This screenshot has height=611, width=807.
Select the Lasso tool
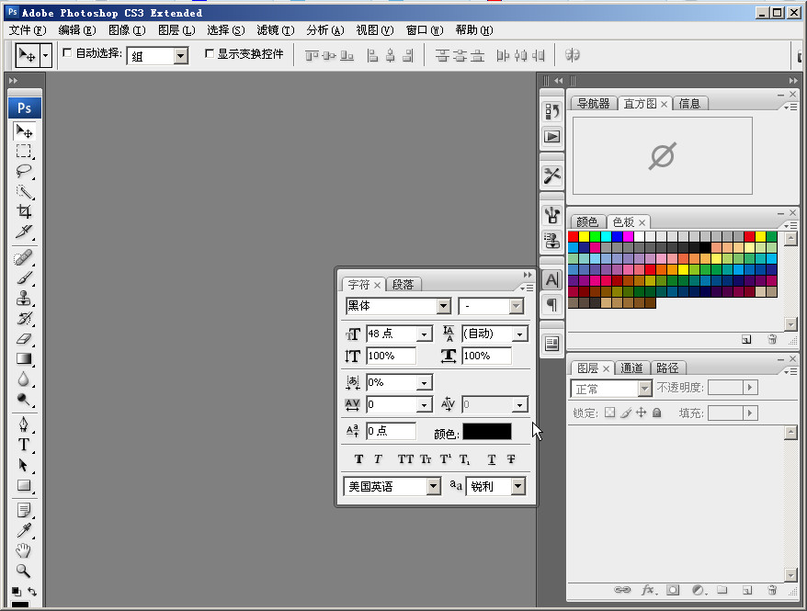[x=25, y=171]
